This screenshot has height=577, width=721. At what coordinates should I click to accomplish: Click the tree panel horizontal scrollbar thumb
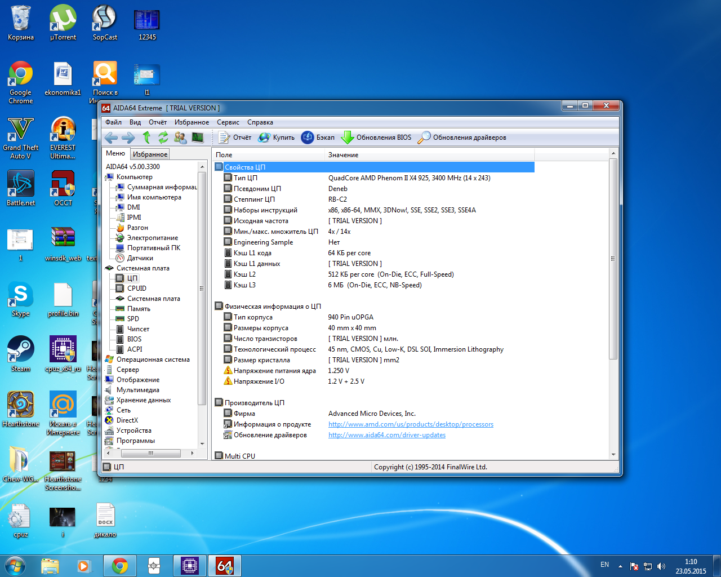150,453
